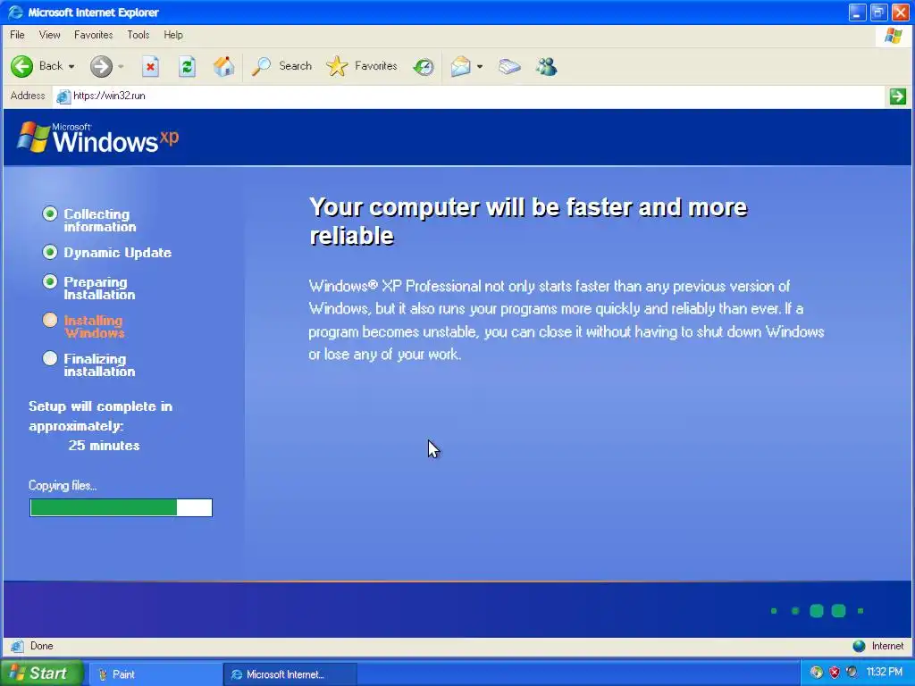Open the Help menu

pos(173,35)
